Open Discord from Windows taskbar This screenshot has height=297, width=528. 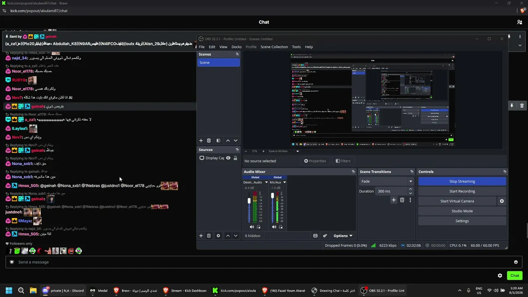pos(63,291)
